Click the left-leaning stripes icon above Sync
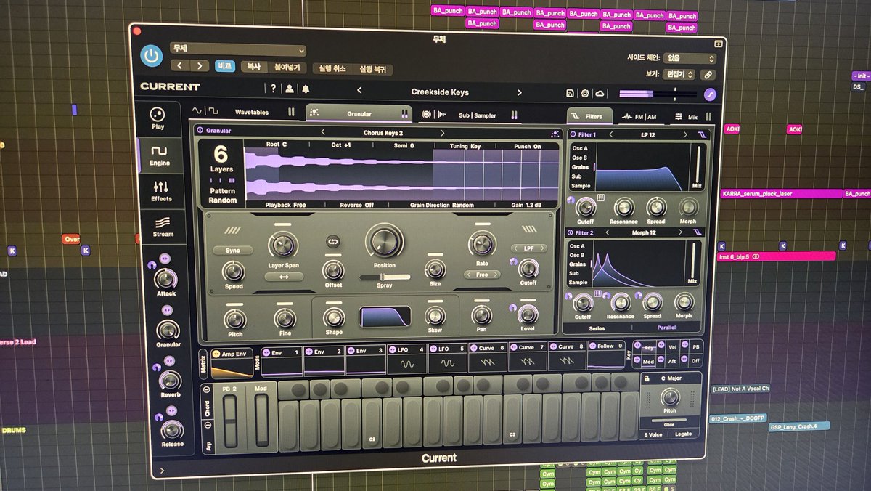 (x=232, y=231)
